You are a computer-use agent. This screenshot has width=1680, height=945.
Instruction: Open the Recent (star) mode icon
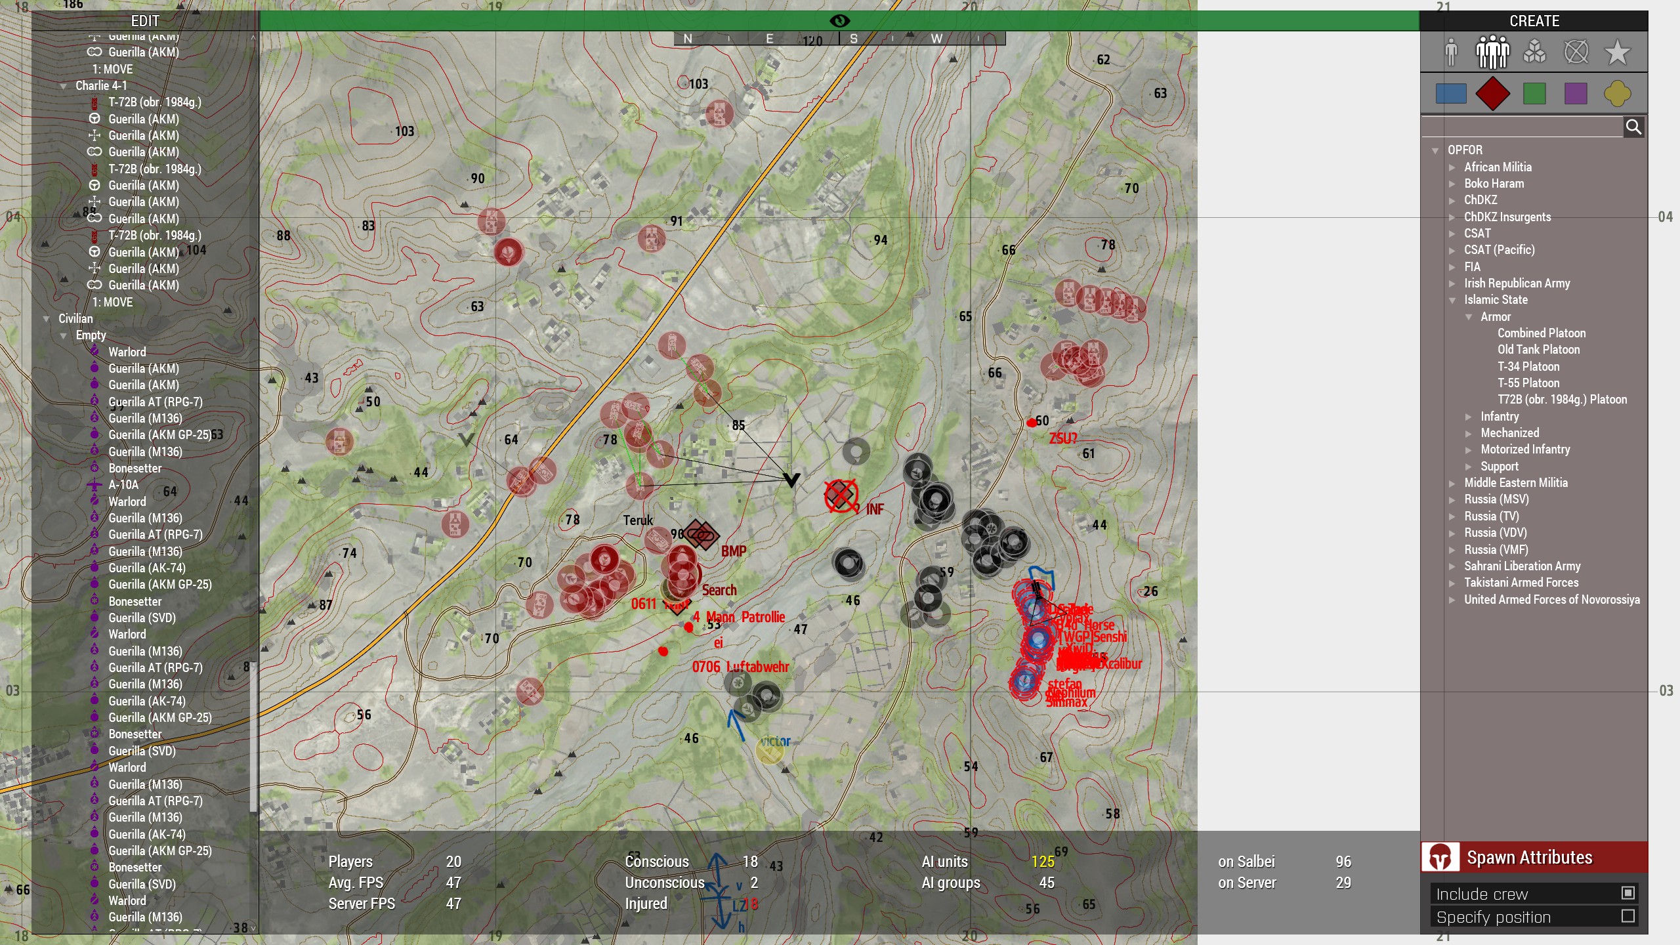1617,52
